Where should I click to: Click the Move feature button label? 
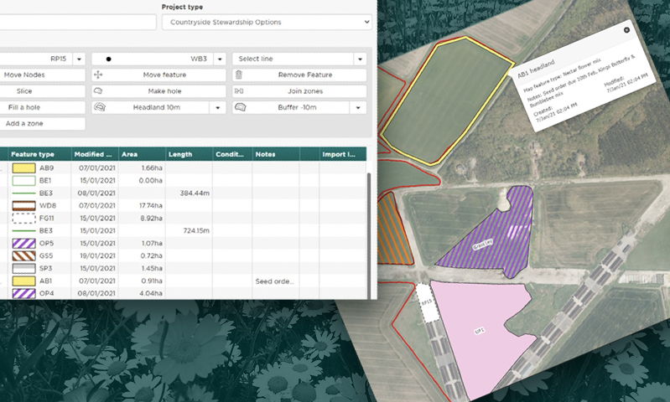(164, 75)
